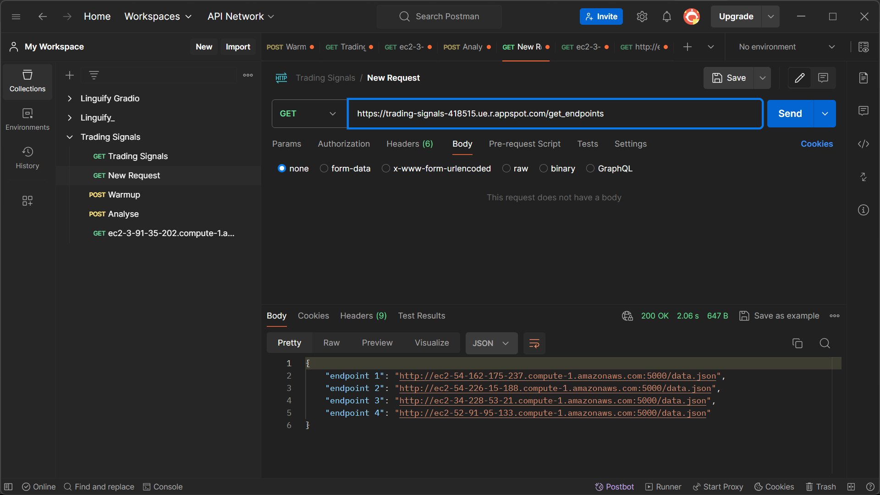
Task: Open the endpoint 1 URL link
Action: coord(557,376)
